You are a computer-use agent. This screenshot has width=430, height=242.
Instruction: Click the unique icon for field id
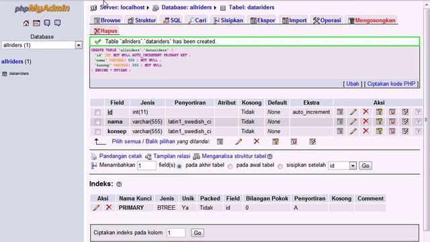click(392, 112)
